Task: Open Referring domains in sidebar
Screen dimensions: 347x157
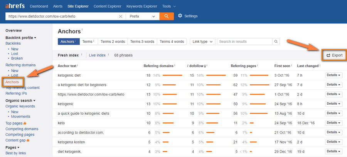Action: coord(20,65)
